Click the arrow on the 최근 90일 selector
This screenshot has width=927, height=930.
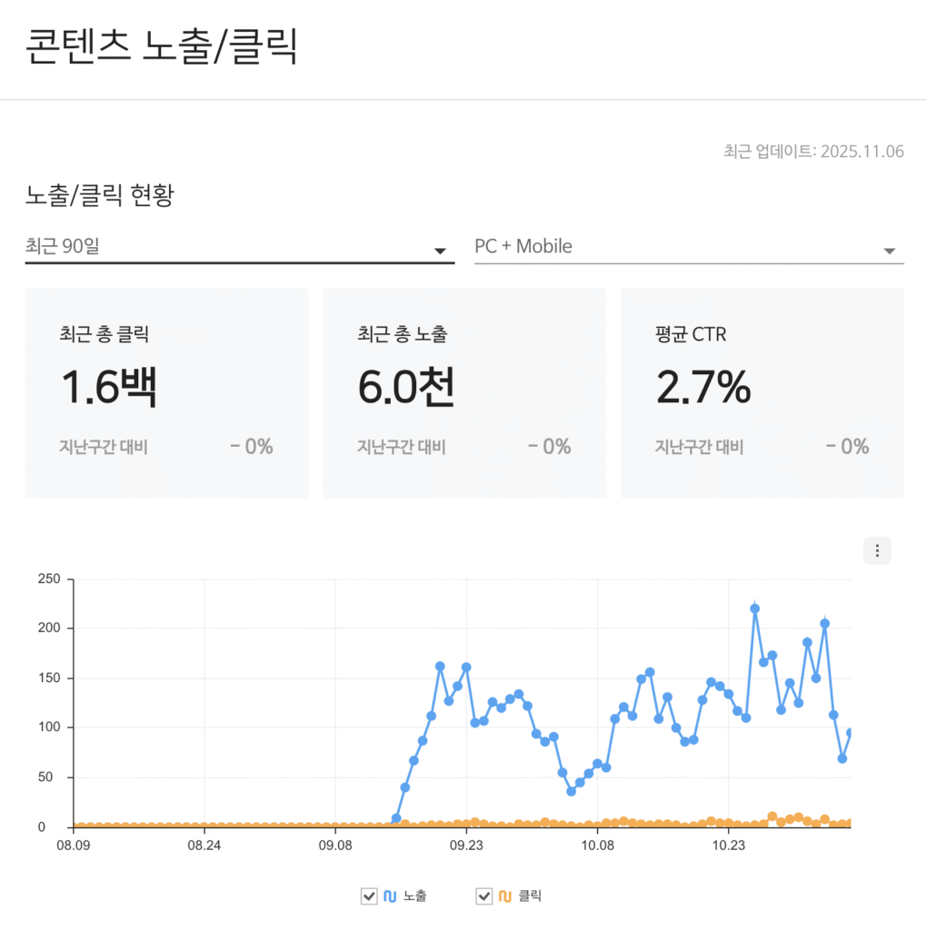440,250
